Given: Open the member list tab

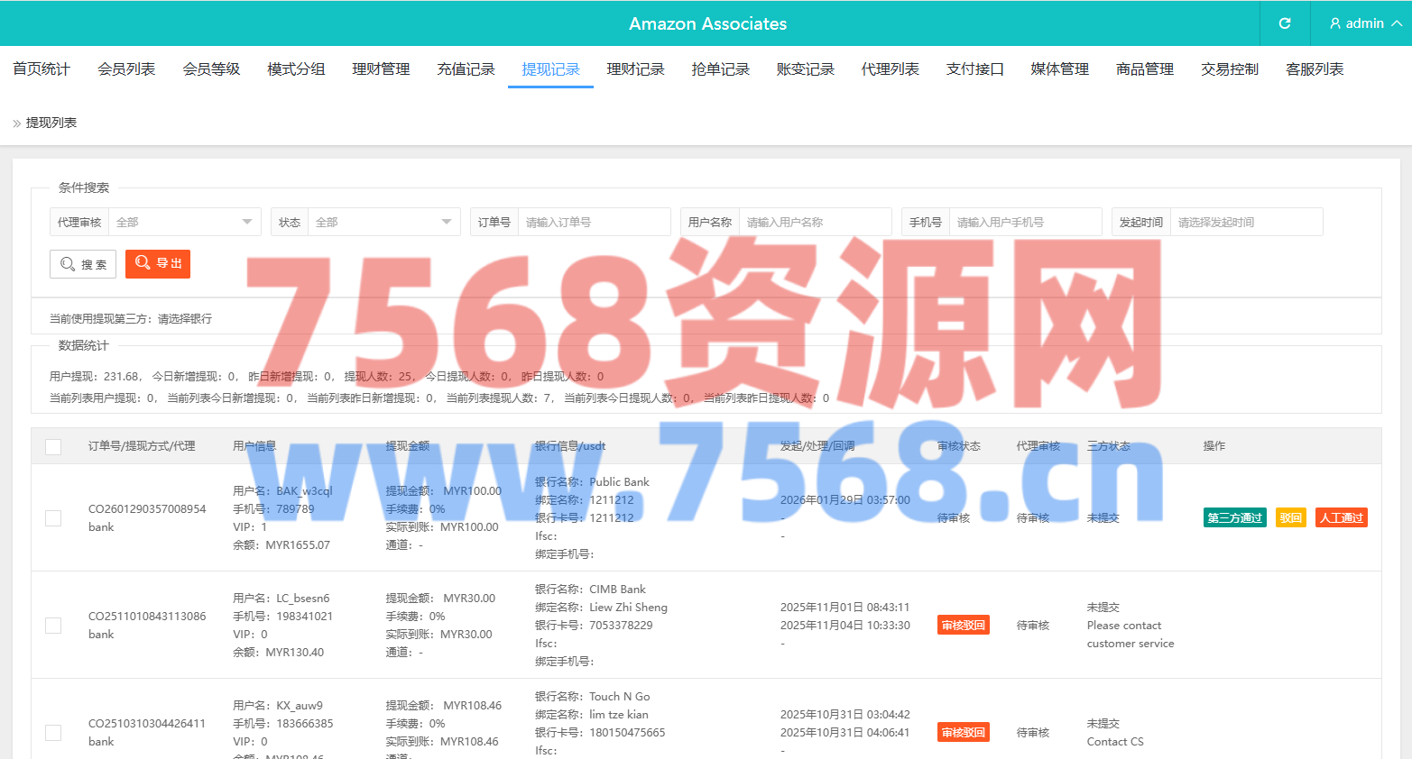Looking at the screenshot, I should pyautogui.click(x=126, y=69).
